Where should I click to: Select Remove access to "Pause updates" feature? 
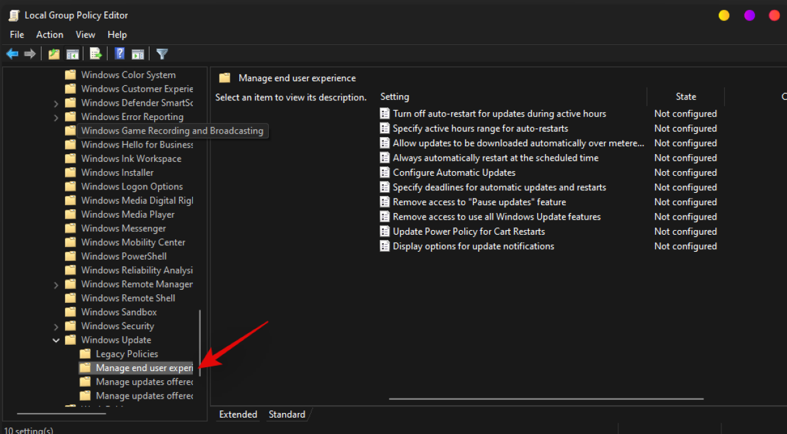click(479, 202)
